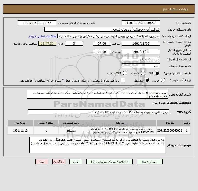
Task: Click request creator name field
Action: pyautogui.click(x=109, y=36)
